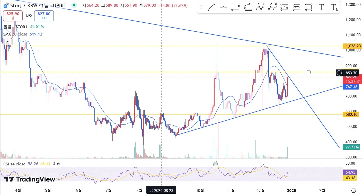
Task: Click the 31.61M volume value
Action: tap(37, 26)
